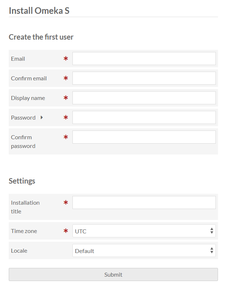Screen dimensions: 226x289
Task: Click the "Email" field label
Action: pyautogui.click(x=18, y=59)
